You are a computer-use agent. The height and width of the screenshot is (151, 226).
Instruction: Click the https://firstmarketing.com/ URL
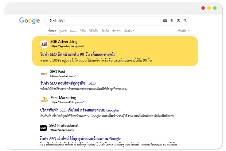pyautogui.click(x=67, y=102)
